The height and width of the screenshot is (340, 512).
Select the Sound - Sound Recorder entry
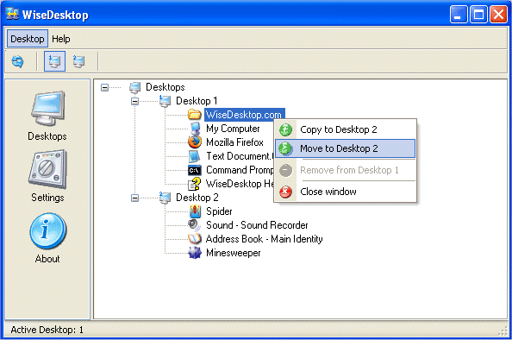[x=257, y=225]
